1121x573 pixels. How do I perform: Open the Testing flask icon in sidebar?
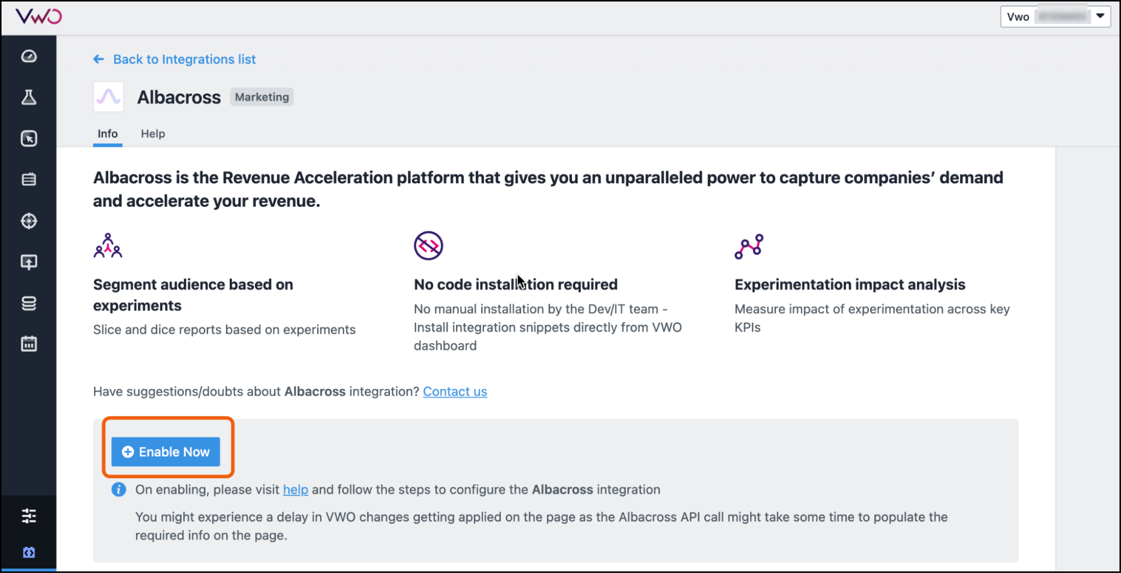pos(29,97)
